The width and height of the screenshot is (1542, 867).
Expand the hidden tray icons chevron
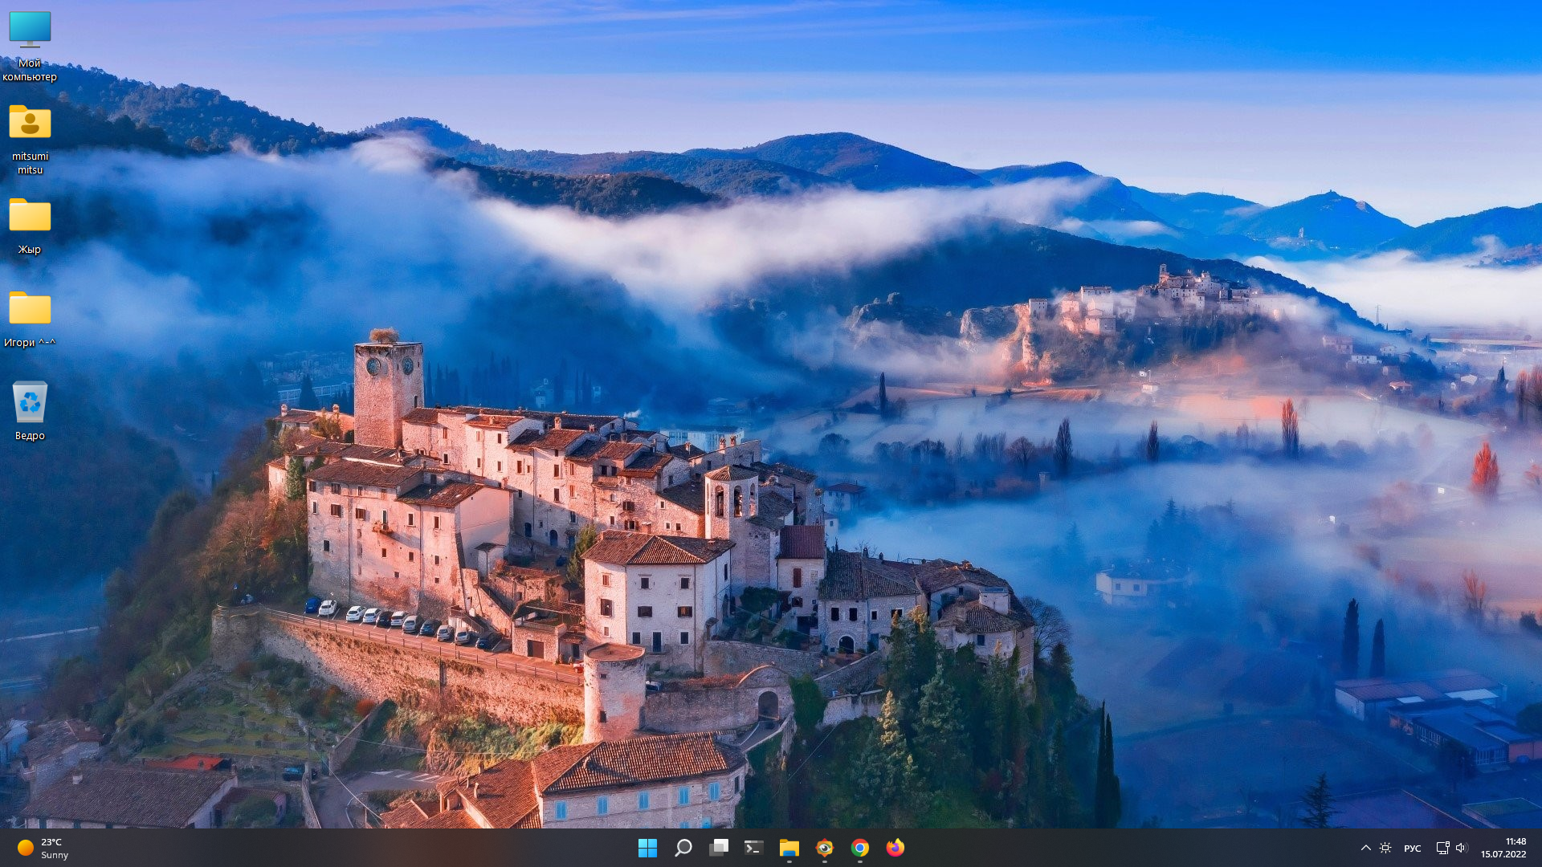click(x=1365, y=848)
